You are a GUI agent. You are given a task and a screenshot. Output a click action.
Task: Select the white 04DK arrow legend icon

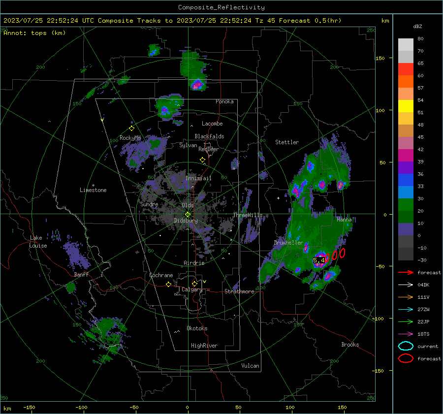coord(406,285)
